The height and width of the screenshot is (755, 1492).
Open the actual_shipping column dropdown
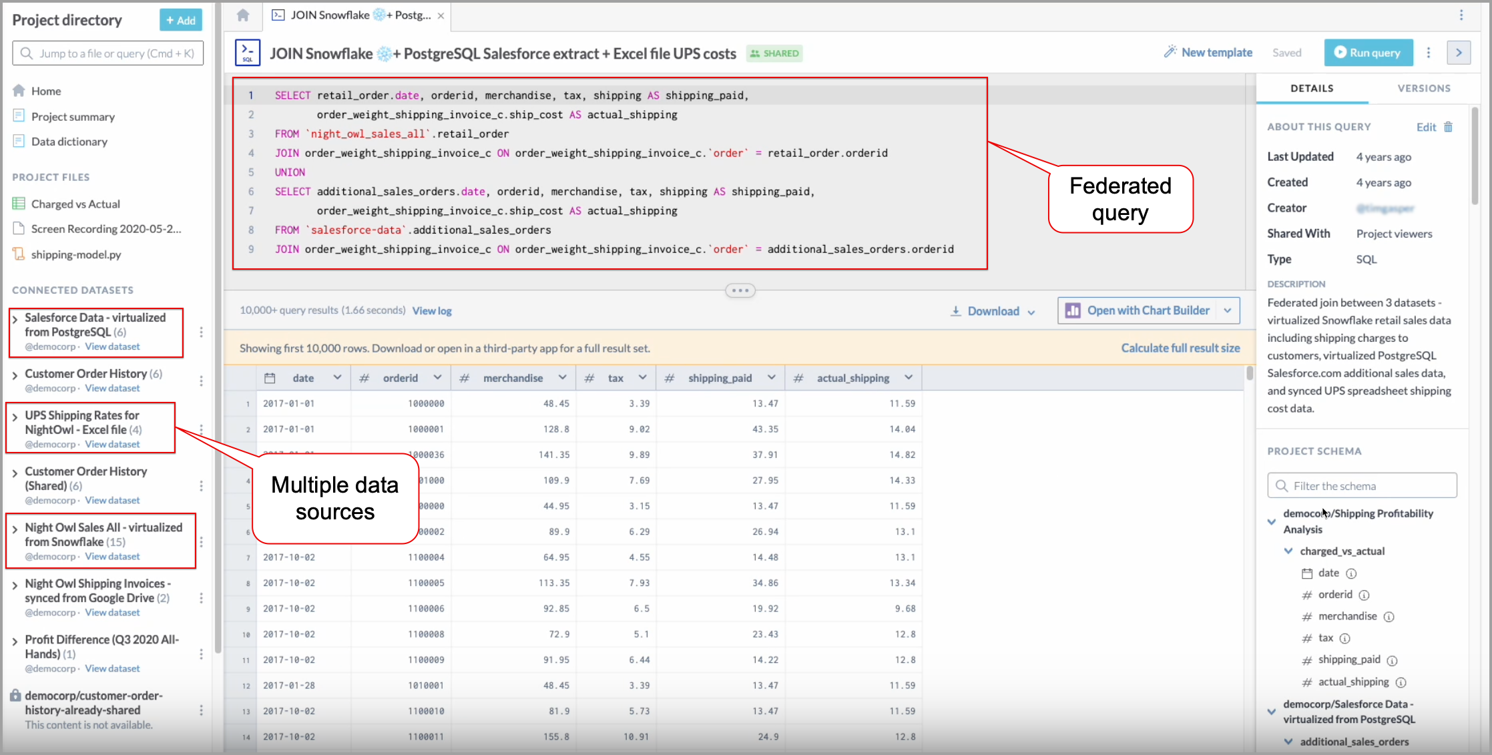[909, 378]
